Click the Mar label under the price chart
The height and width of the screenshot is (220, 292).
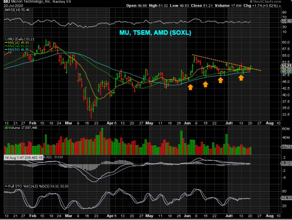click(x=69, y=123)
